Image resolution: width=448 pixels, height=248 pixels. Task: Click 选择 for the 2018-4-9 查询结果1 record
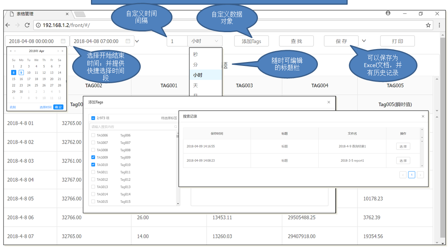pos(403,146)
